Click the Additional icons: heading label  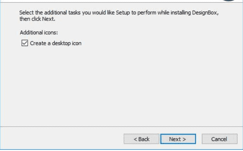point(39,33)
